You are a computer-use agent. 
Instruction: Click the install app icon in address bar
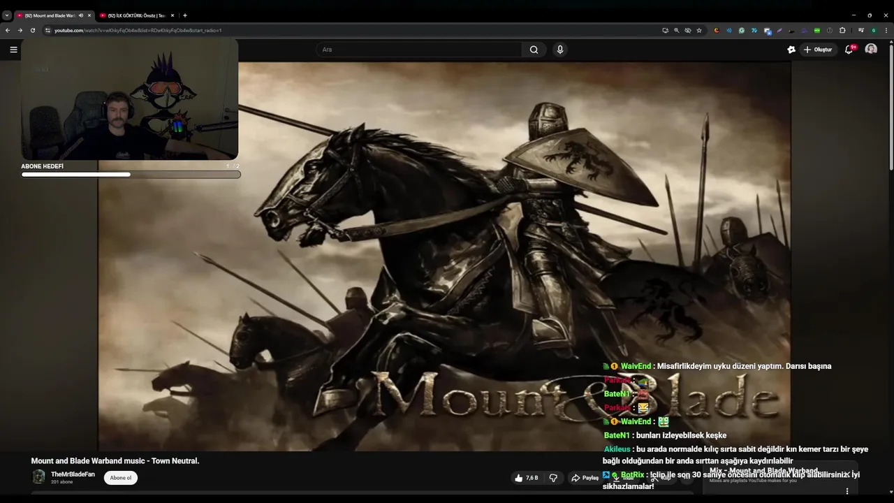[x=665, y=30]
